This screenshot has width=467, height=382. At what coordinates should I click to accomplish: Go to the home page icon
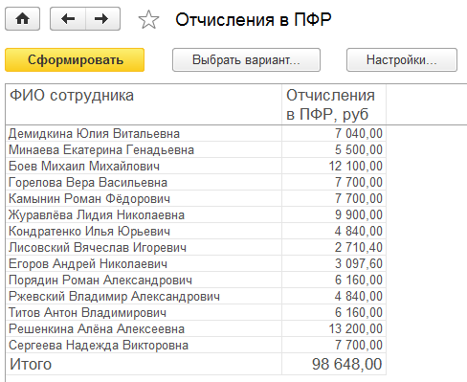click(x=22, y=19)
